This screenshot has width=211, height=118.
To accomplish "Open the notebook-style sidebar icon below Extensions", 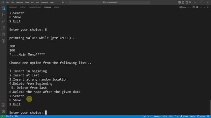I will (x=3, y=34).
